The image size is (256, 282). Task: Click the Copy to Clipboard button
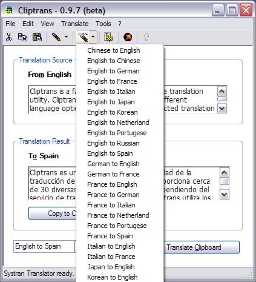click(53, 213)
